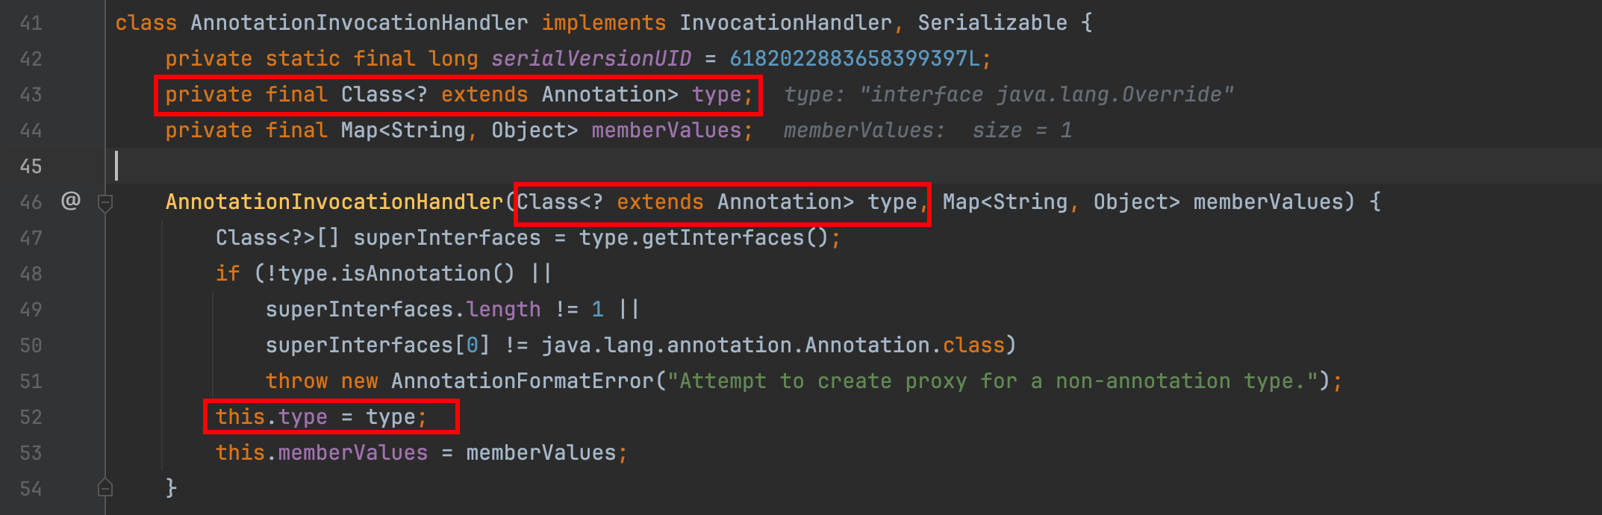Click the constructor name on line 46

pos(334,202)
